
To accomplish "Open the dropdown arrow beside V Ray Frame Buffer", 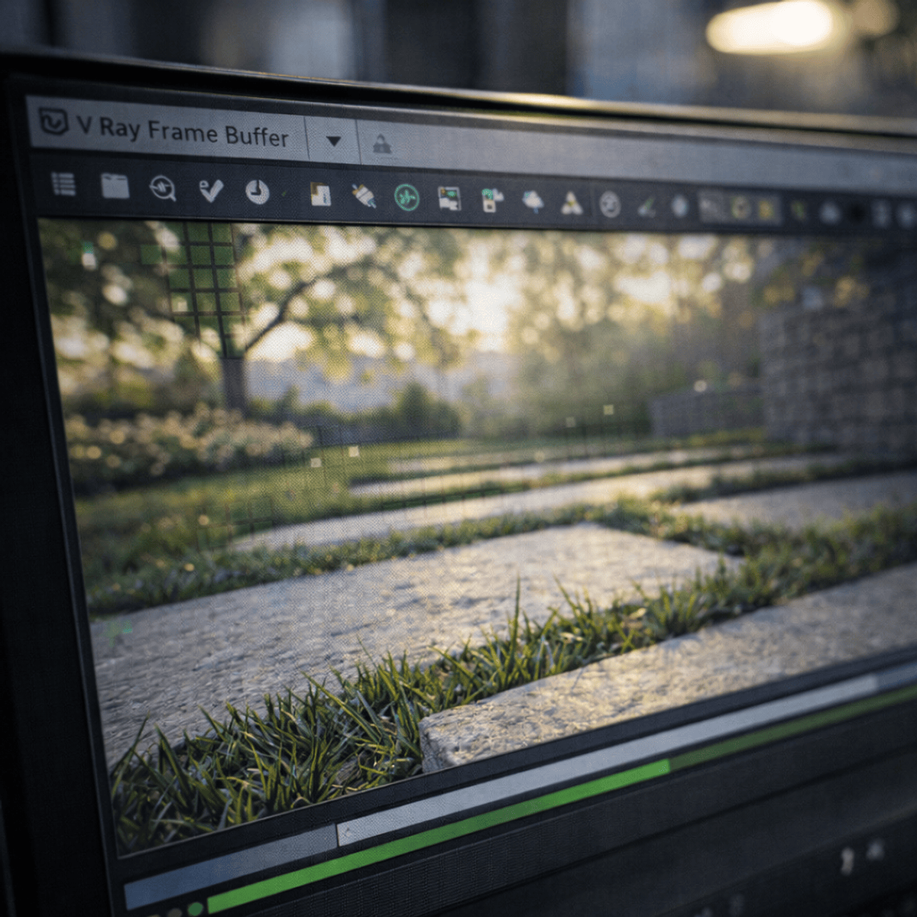I will pos(333,141).
